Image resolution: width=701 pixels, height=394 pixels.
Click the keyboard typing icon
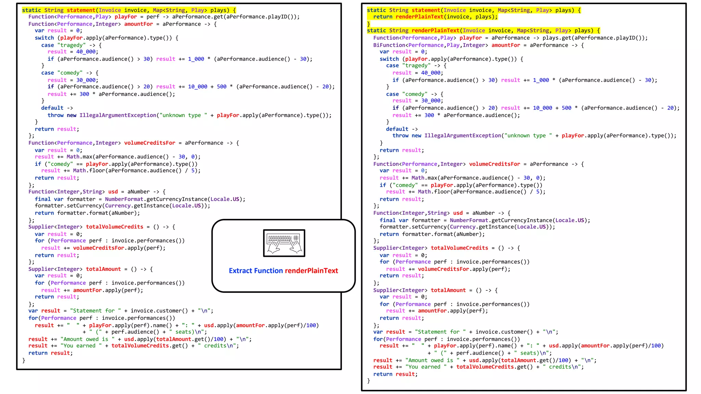click(x=284, y=243)
